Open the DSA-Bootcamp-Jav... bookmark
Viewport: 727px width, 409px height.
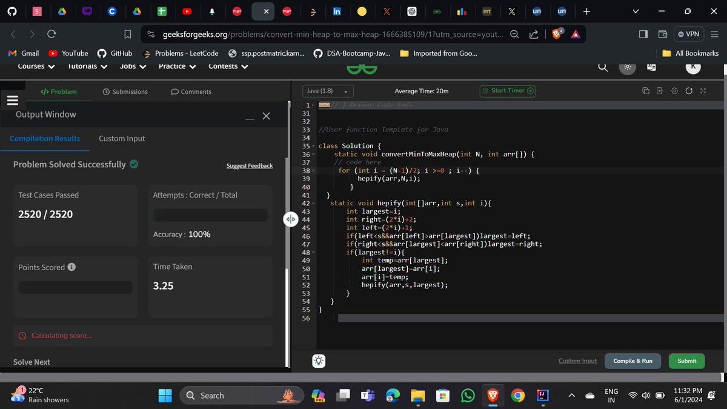point(352,53)
